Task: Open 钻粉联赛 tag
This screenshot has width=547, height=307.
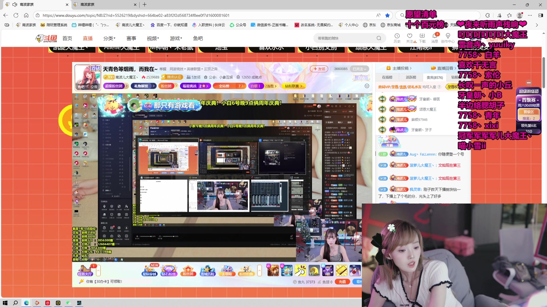Action: (x=293, y=86)
